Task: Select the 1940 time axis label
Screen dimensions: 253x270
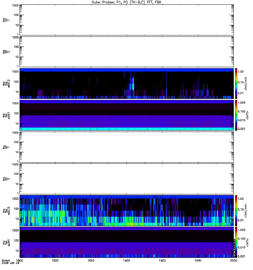Action: [x=198, y=260]
